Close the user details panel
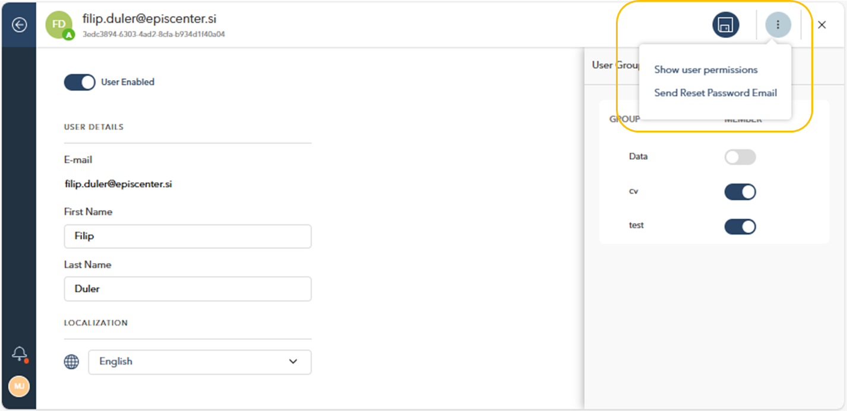This screenshot has height=411, width=847. tap(822, 25)
